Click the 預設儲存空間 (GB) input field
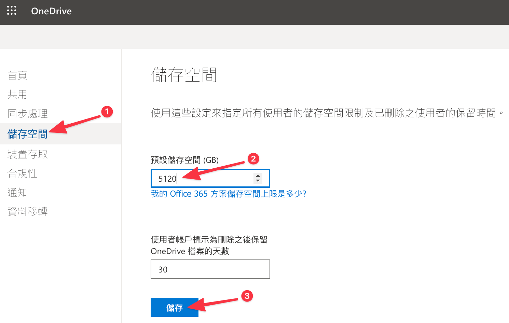Image resolution: width=509 pixels, height=323 pixels. tap(210, 178)
